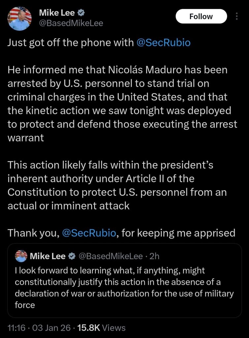Click the 2h timestamp on the quoted tweet
249x338 pixels.
click(x=154, y=256)
